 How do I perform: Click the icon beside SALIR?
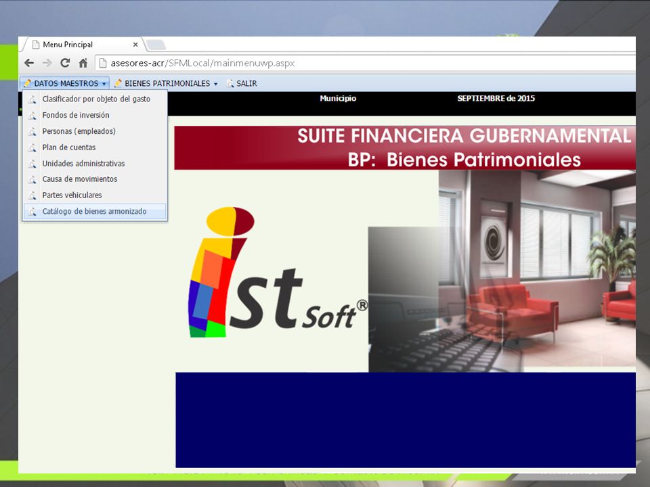coord(230,83)
